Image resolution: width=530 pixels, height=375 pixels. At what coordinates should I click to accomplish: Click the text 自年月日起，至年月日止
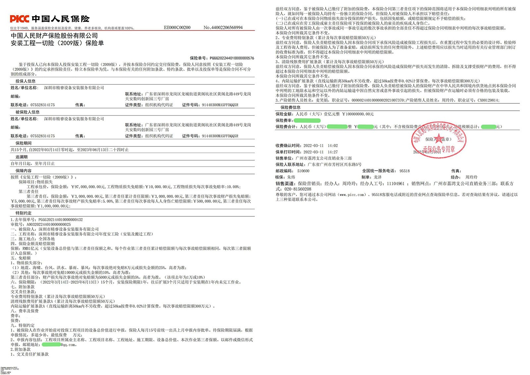pyautogui.click(x=33, y=164)
